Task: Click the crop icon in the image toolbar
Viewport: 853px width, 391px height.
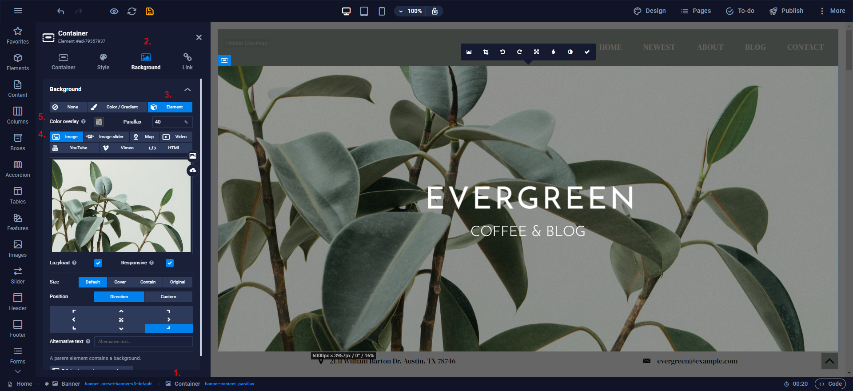Action: (x=486, y=52)
